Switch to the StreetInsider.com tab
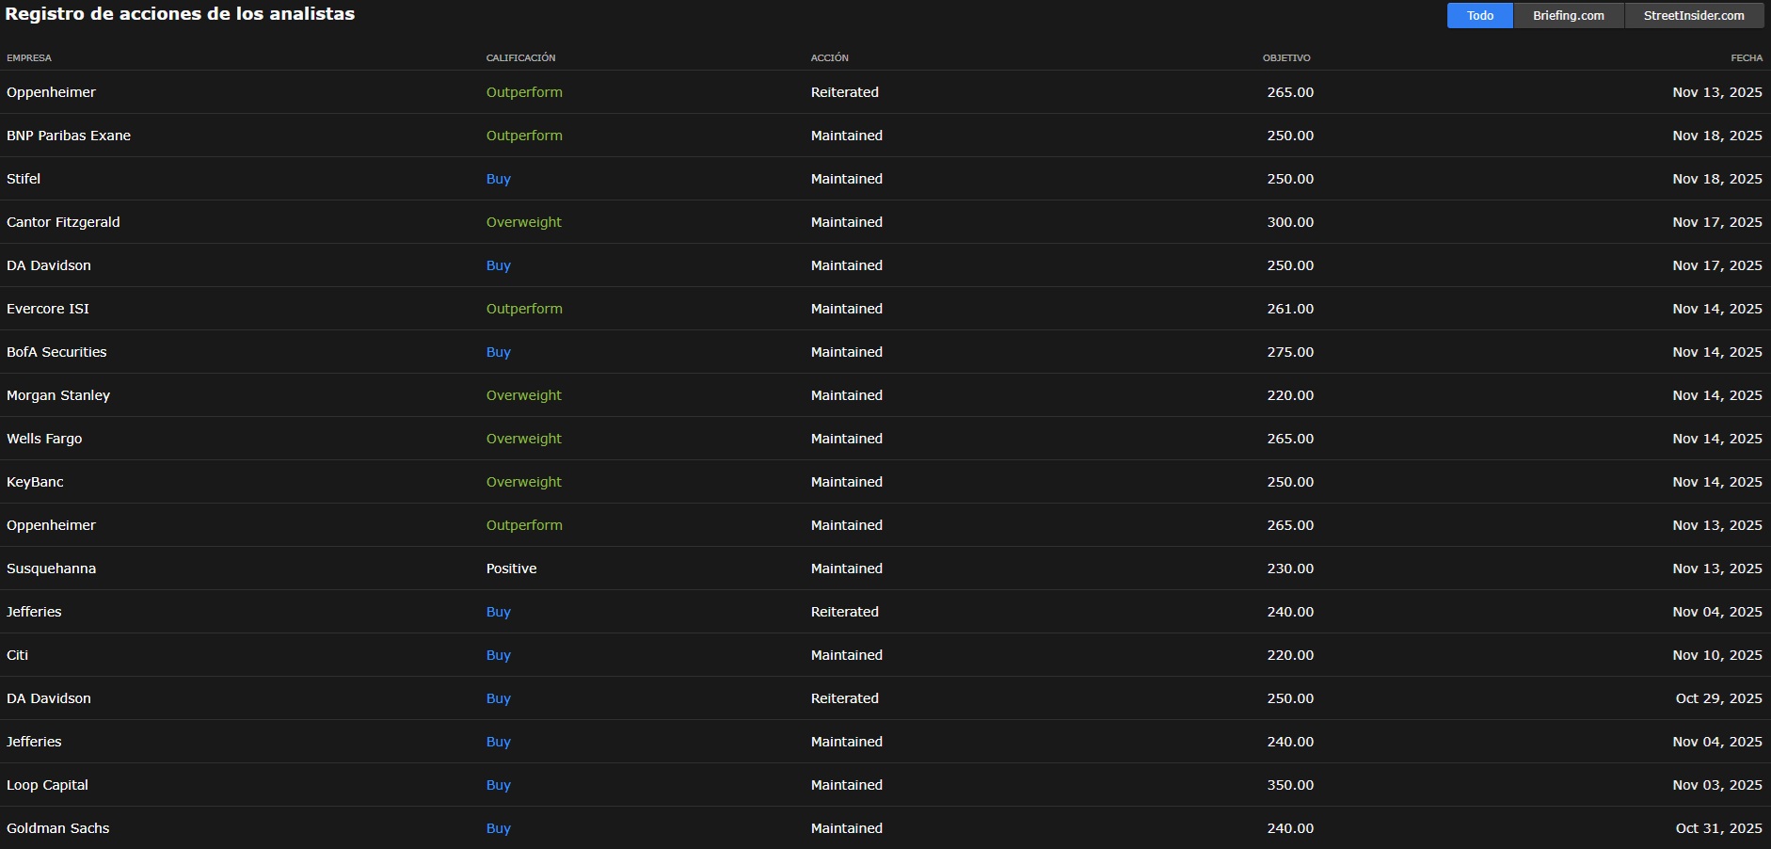Image resolution: width=1771 pixels, height=849 pixels. pos(1693,16)
